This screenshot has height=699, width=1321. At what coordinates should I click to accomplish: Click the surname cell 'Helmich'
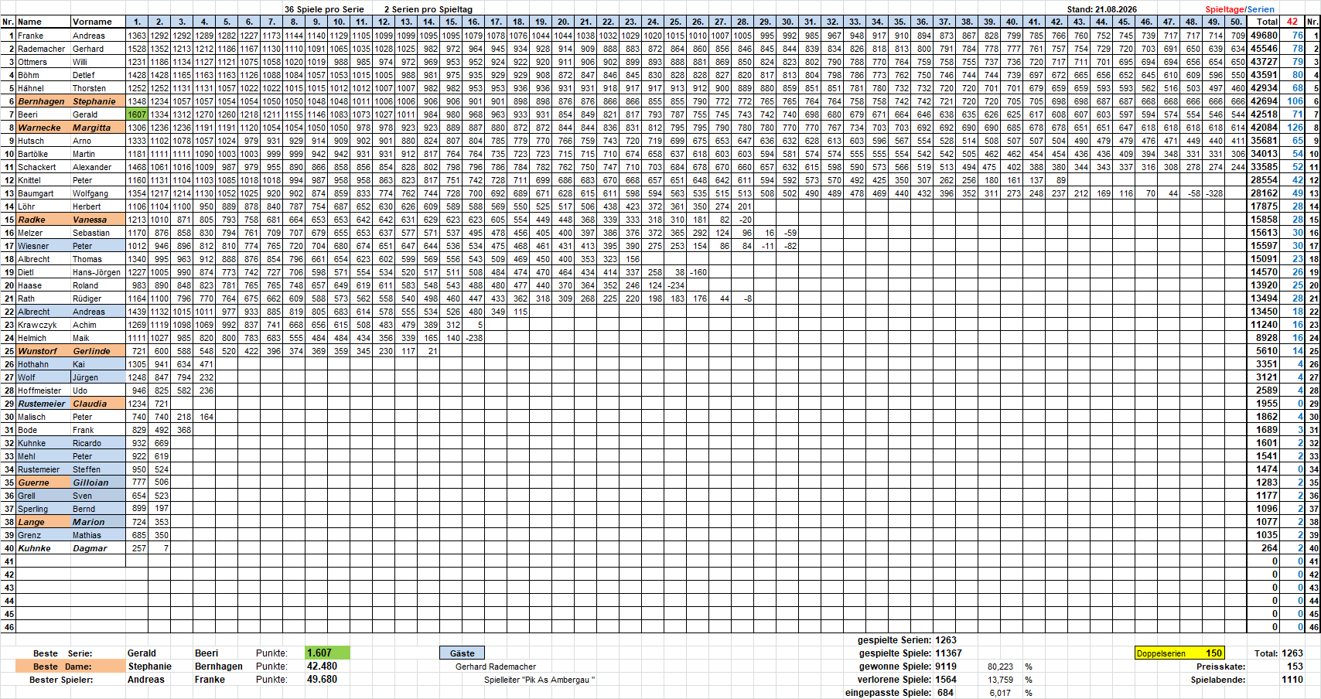pyautogui.click(x=43, y=338)
